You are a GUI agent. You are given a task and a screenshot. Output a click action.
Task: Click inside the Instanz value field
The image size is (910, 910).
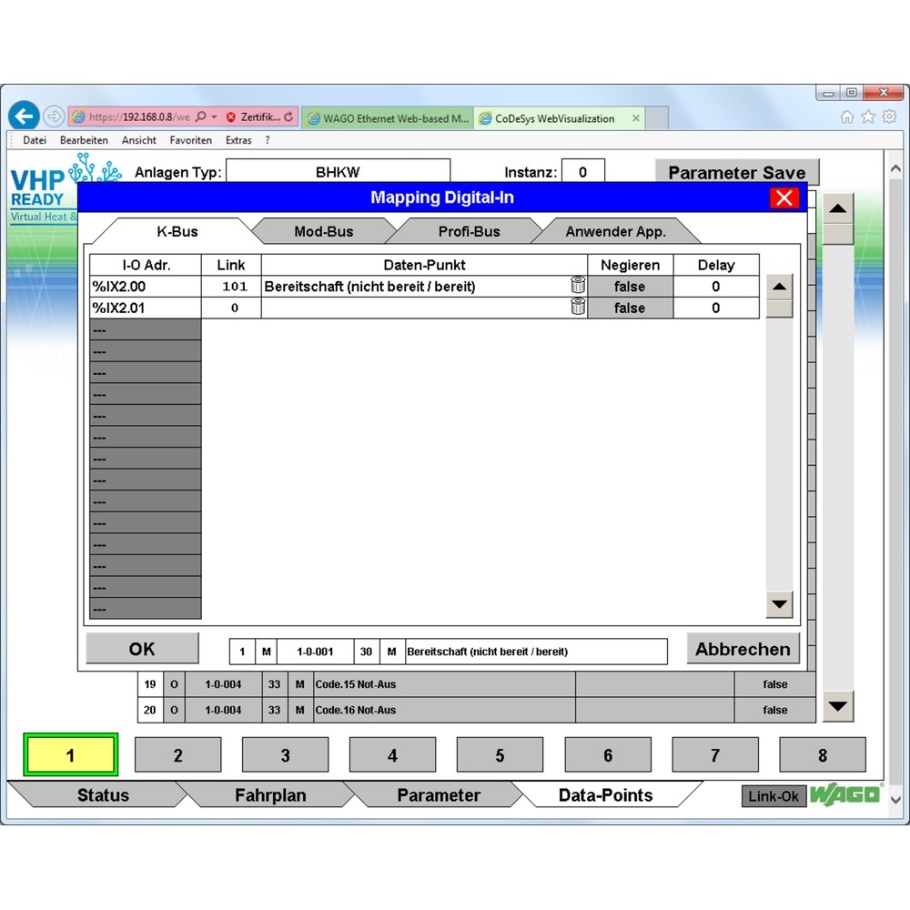tap(584, 171)
